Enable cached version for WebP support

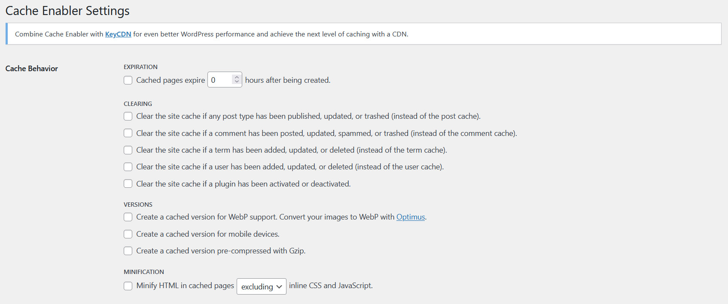(128, 217)
